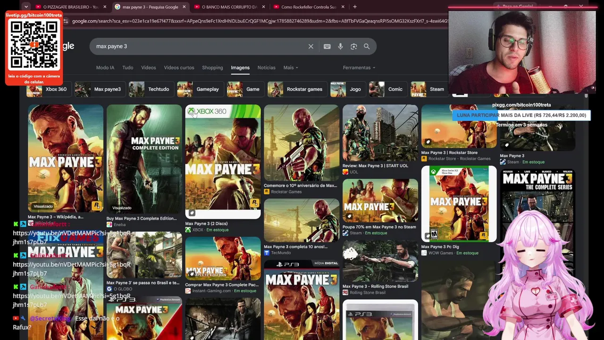Screen dimensions: 604x340
Task: Click the 'O GLOBO' source name
Action: coord(123,289)
